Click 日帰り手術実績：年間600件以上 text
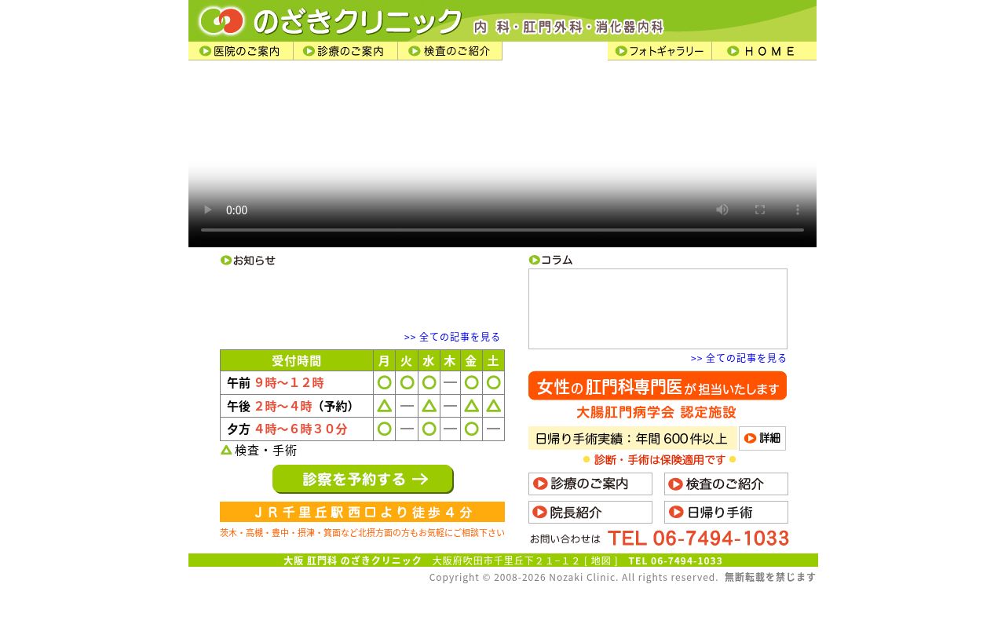The width and height of the screenshot is (1005, 628). [633, 438]
